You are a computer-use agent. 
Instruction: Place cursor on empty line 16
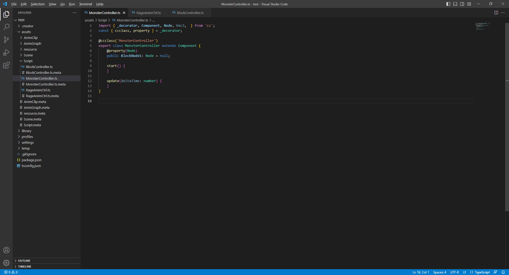286,101
